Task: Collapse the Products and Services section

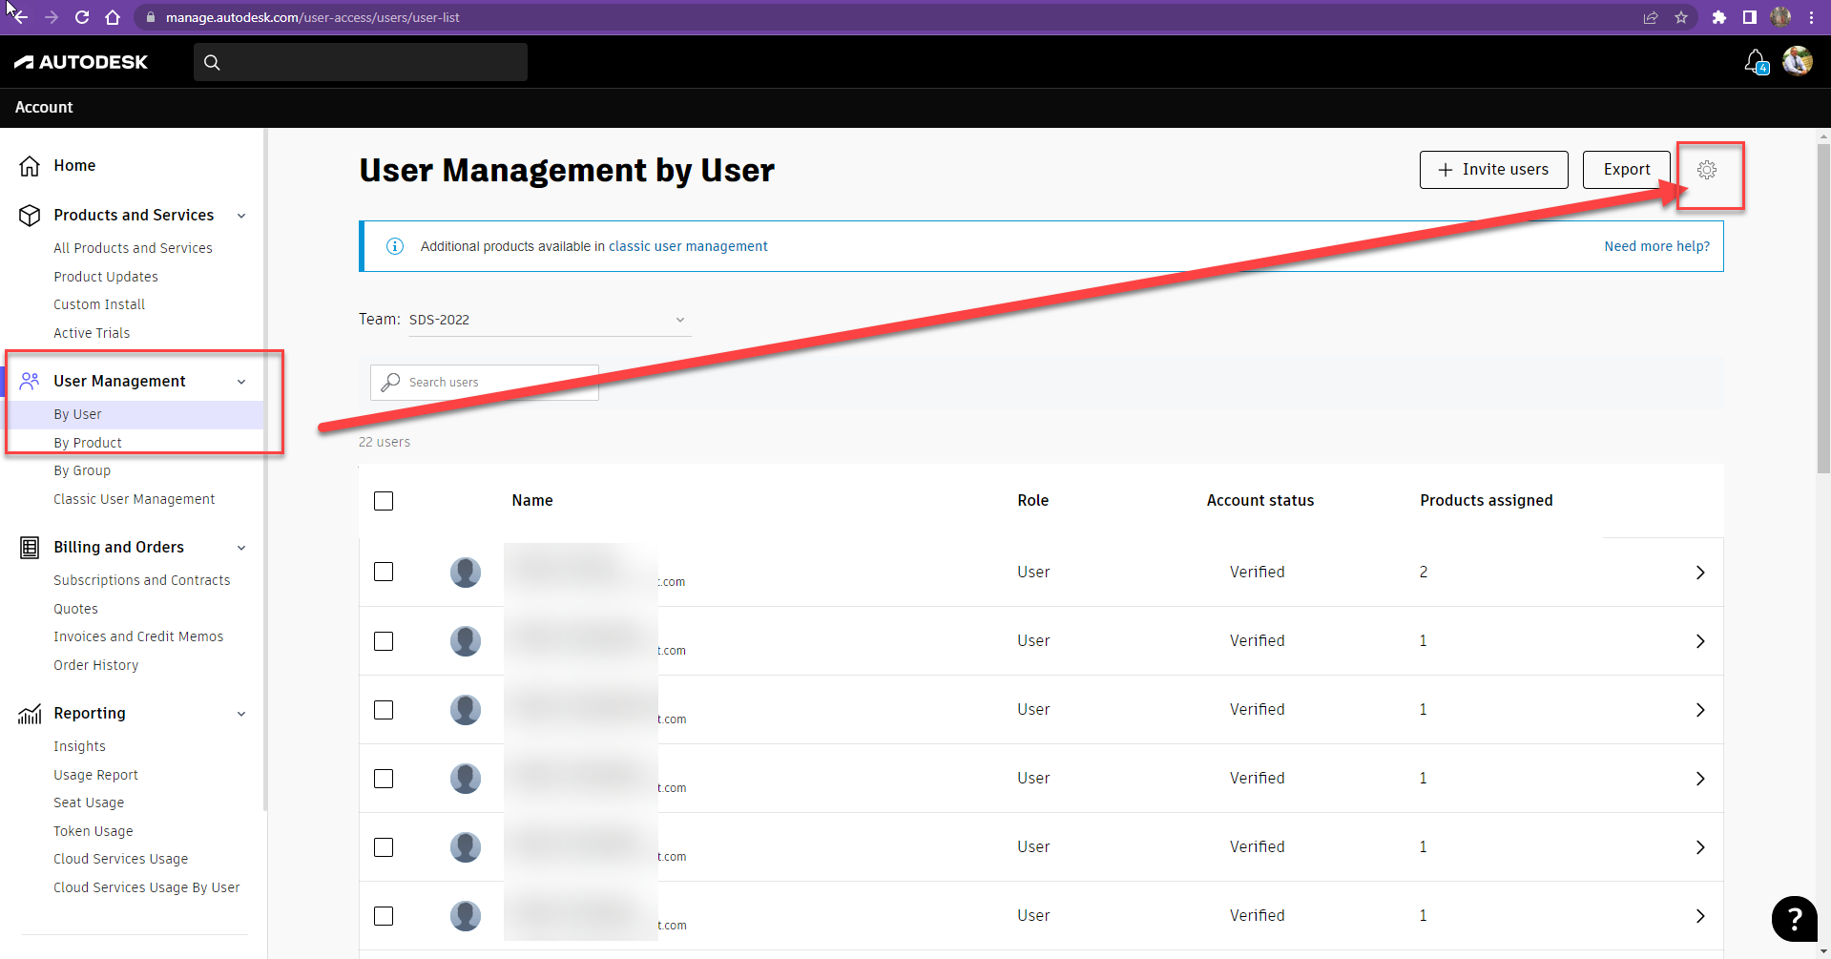Action: coord(241,216)
